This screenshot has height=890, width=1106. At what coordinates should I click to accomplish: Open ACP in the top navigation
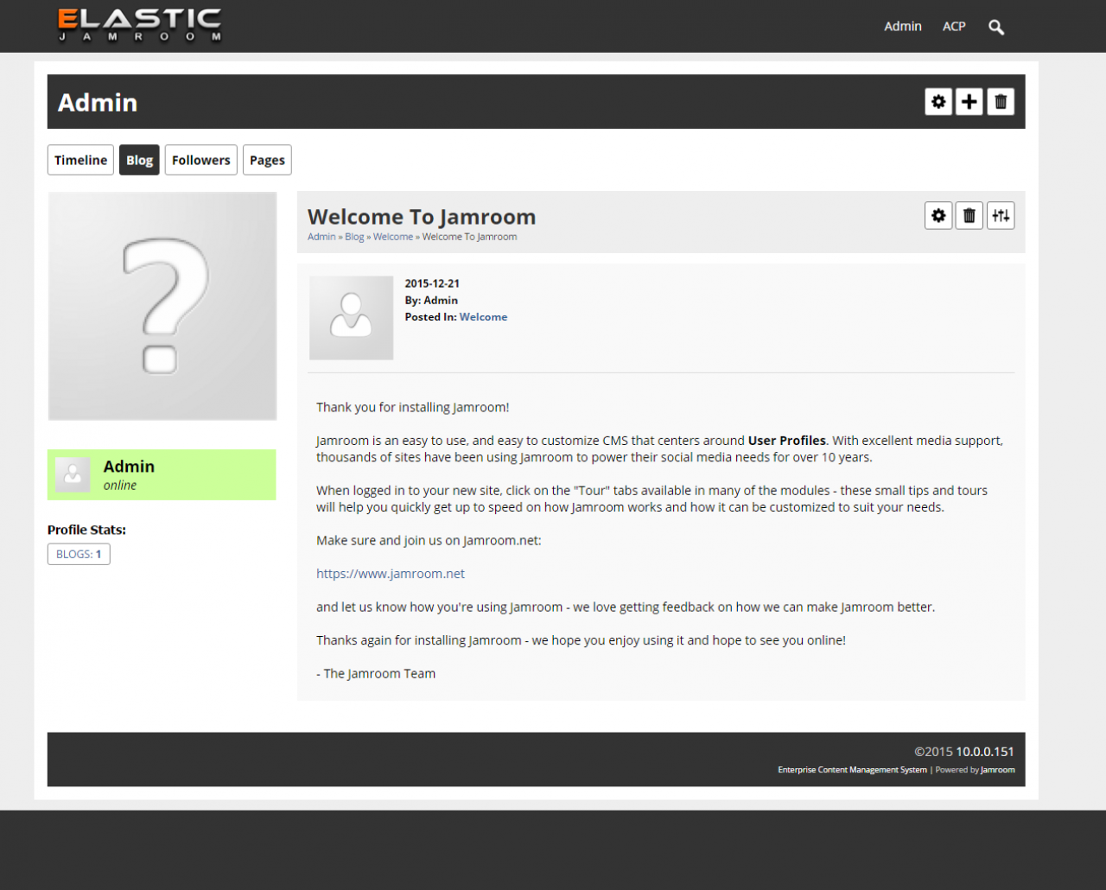click(x=954, y=27)
